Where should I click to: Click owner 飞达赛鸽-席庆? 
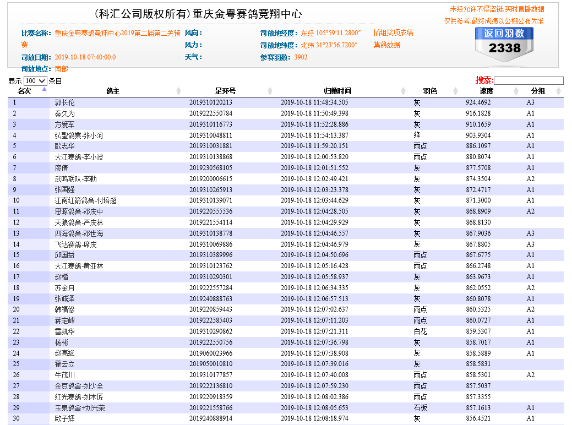pos(75,244)
